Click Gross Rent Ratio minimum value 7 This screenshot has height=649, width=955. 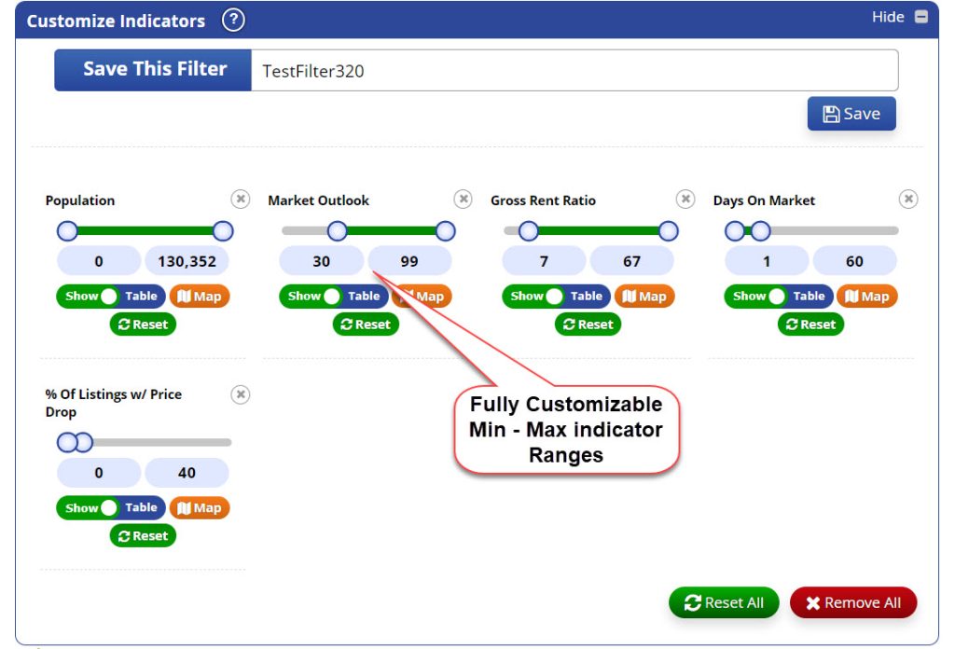point(544,261)
